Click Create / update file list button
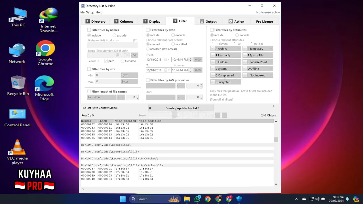The image size is (363, 204). [181, 108]
